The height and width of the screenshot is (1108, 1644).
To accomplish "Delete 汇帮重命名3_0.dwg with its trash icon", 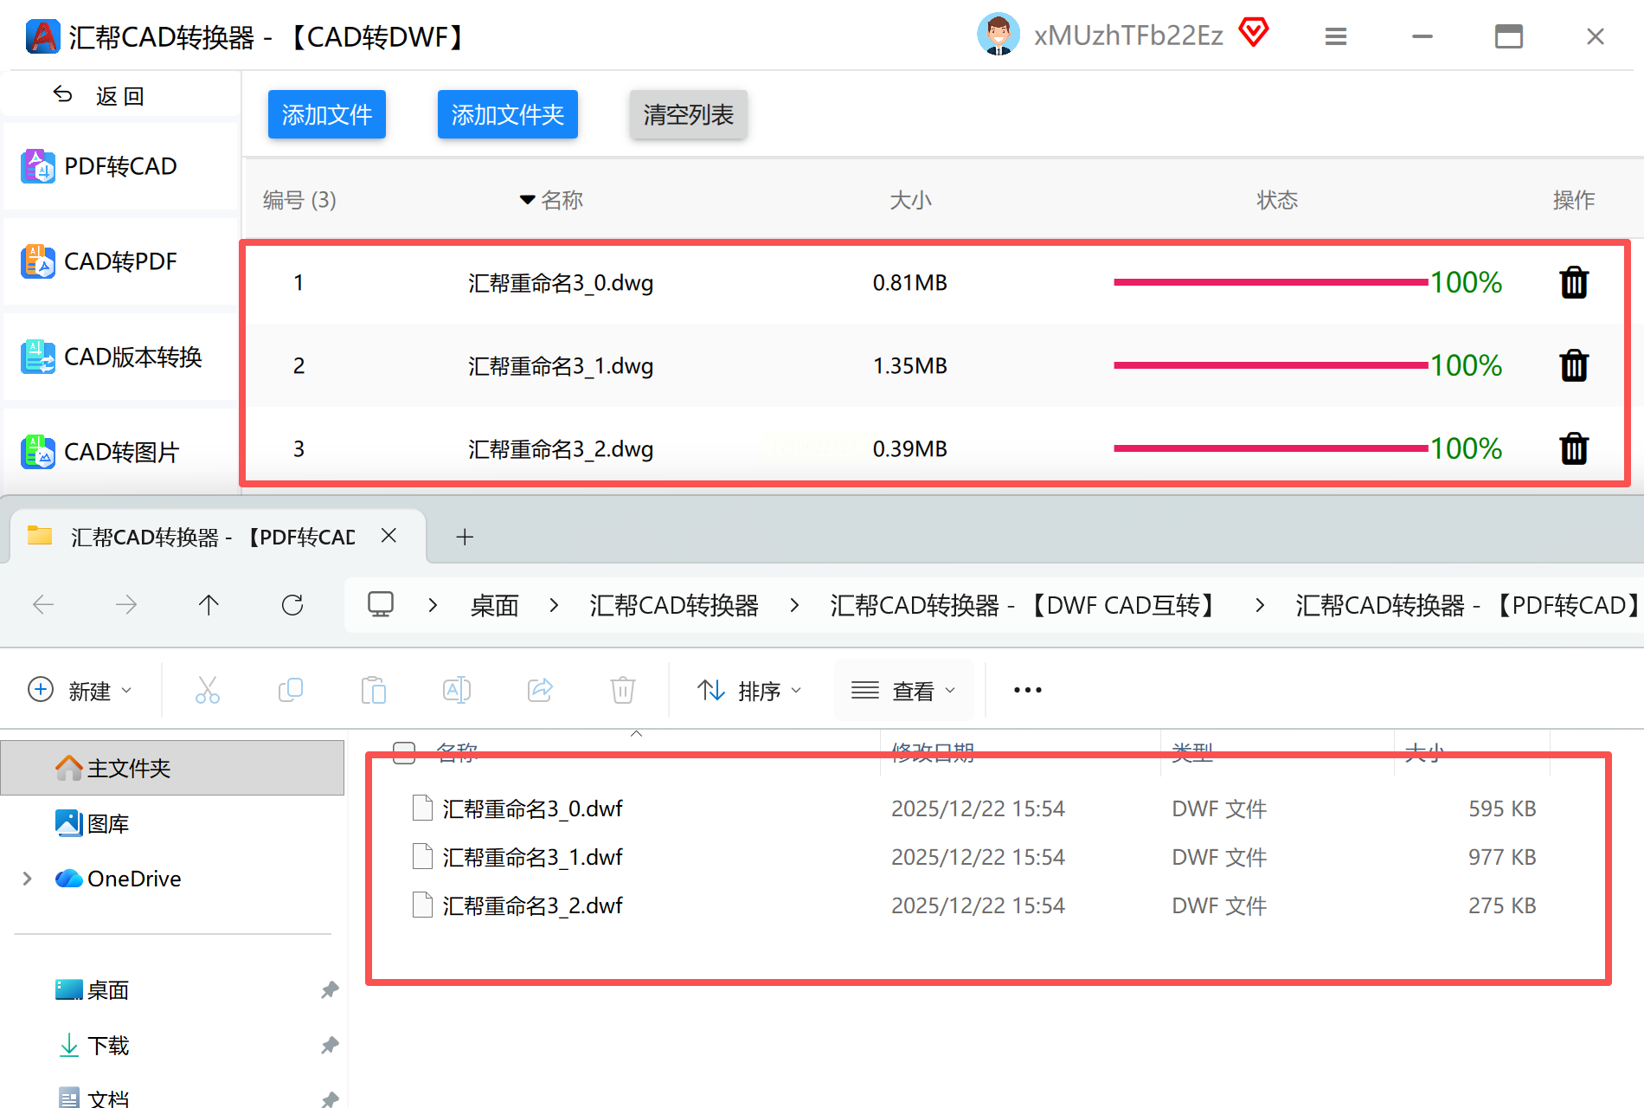I will pos(1574,282).
